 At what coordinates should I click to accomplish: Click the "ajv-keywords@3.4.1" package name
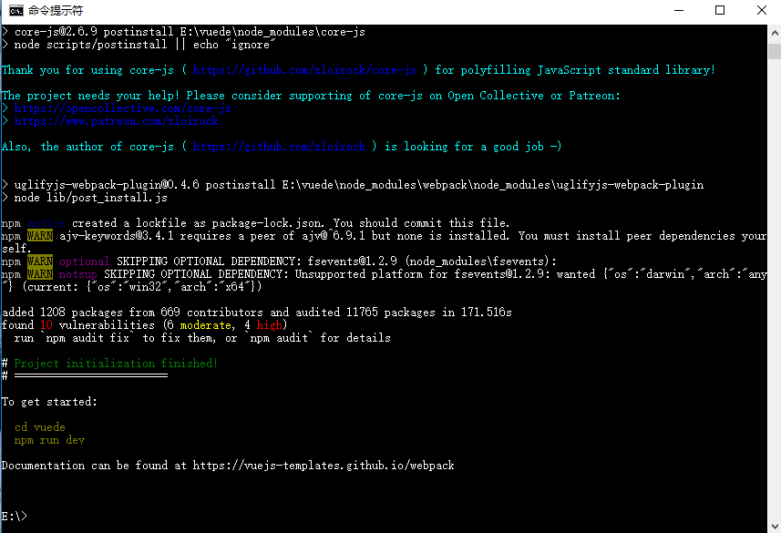[117, 236]
